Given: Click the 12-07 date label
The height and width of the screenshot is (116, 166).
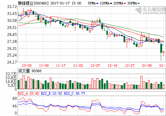Looking at the screenshot, I should (95, 65).
